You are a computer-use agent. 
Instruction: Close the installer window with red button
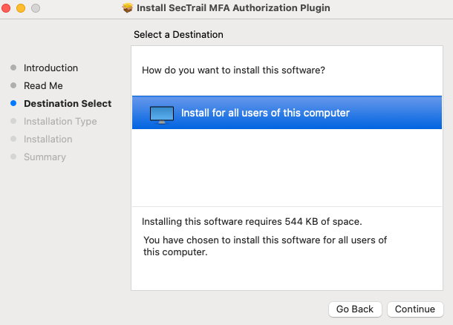coord(6,8)
